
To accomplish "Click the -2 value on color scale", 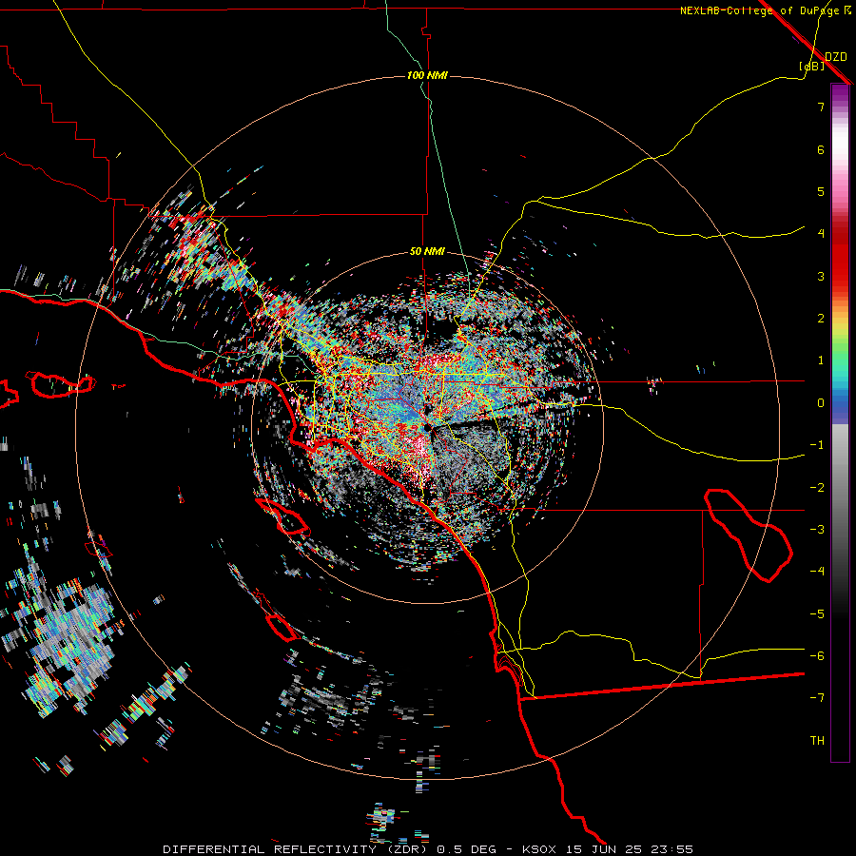I will [x=817, y=488].
